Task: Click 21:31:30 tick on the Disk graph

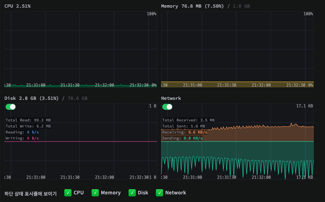Action: click(x=70, y=178)
